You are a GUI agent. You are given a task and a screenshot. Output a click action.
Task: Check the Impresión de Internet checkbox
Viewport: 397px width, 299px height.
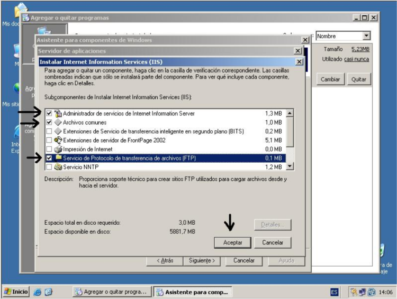(x=49, y=149)
